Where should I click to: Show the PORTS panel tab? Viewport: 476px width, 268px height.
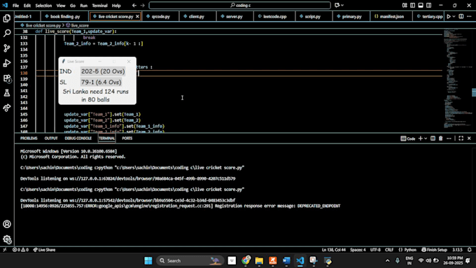[x=127, y=139]
